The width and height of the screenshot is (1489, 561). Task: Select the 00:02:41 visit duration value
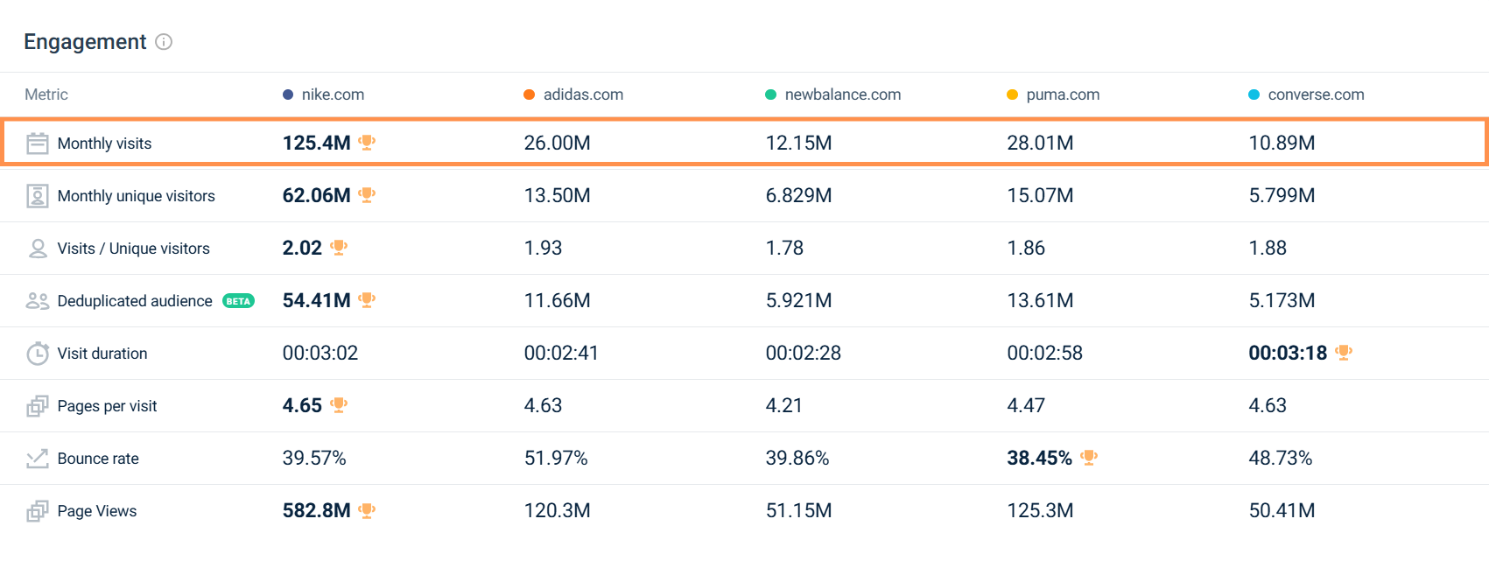pyautogui.click(x=561, y=353)
